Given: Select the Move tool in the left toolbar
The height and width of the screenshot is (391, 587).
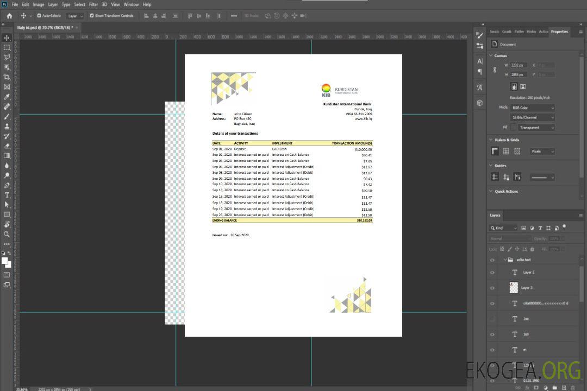Looking at the screenshot, I should coord(7,38).
